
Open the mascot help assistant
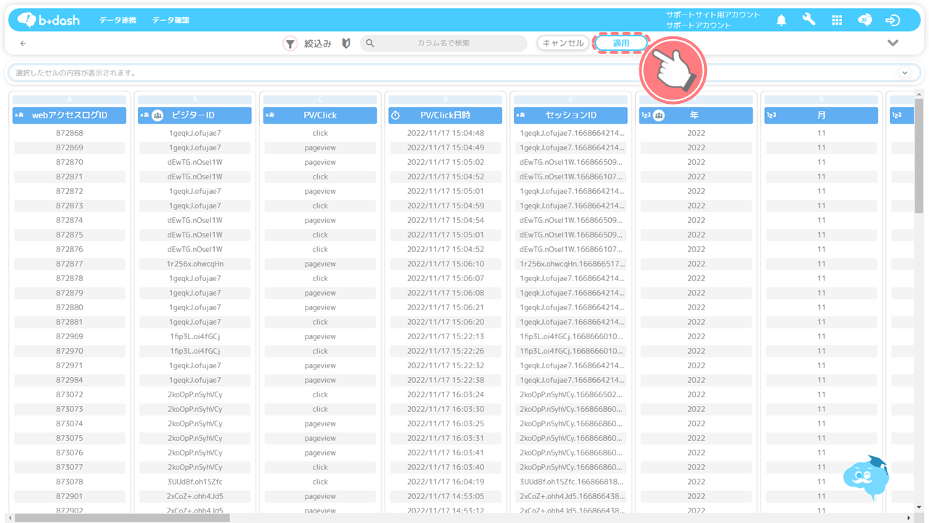coord(867,477)
